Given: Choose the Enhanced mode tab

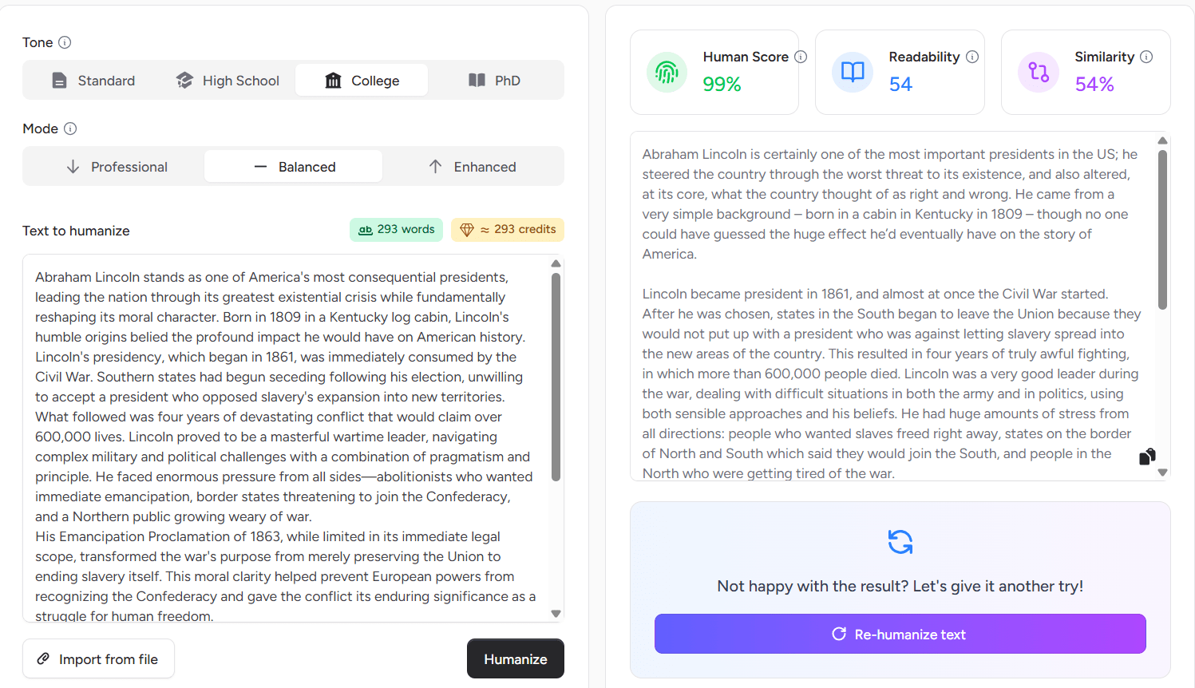Looking at the screenshot, I should pyautogui.click(x=473, y=167).
